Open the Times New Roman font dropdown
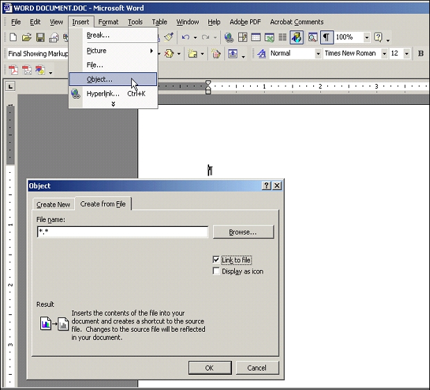The height and width of the screenshot is (390, 430). 384,53
